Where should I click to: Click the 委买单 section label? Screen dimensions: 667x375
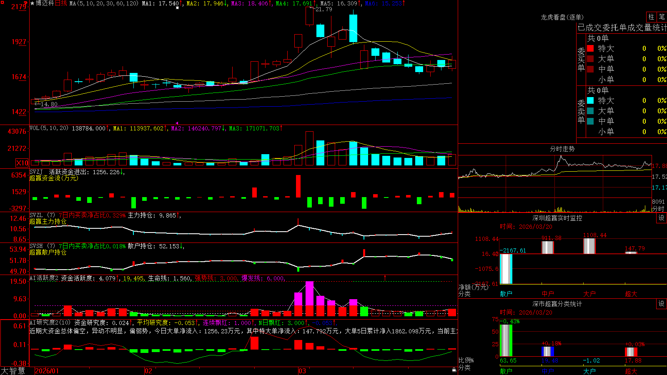[x=581, y=60]
